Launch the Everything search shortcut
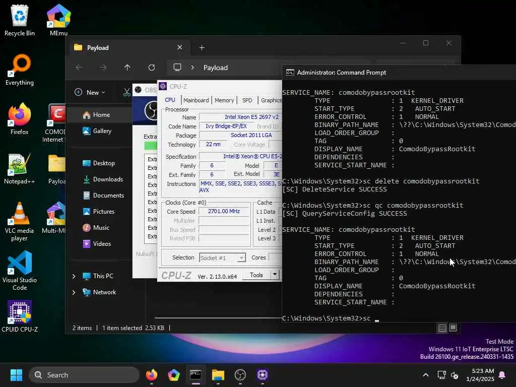The height and width of the screenshot is (387, 516). coord(20,70)
